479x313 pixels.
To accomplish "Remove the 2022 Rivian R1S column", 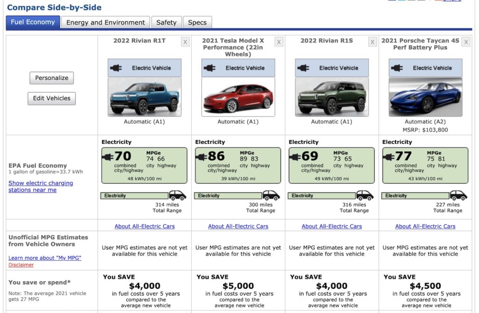I will coord(372,42).
